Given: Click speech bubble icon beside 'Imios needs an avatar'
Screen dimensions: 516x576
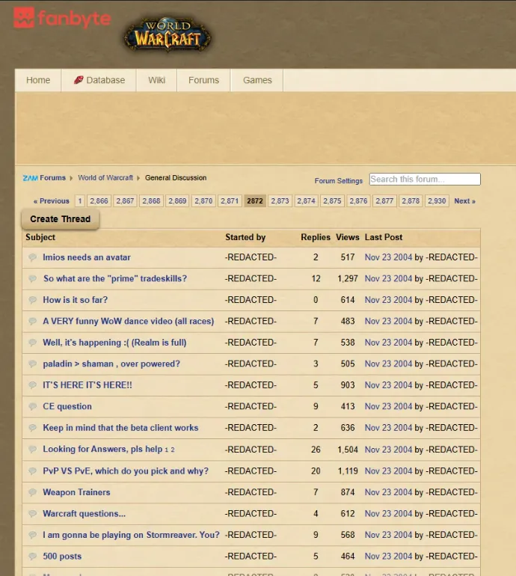Looking at the screenshot, I should 33,257.
